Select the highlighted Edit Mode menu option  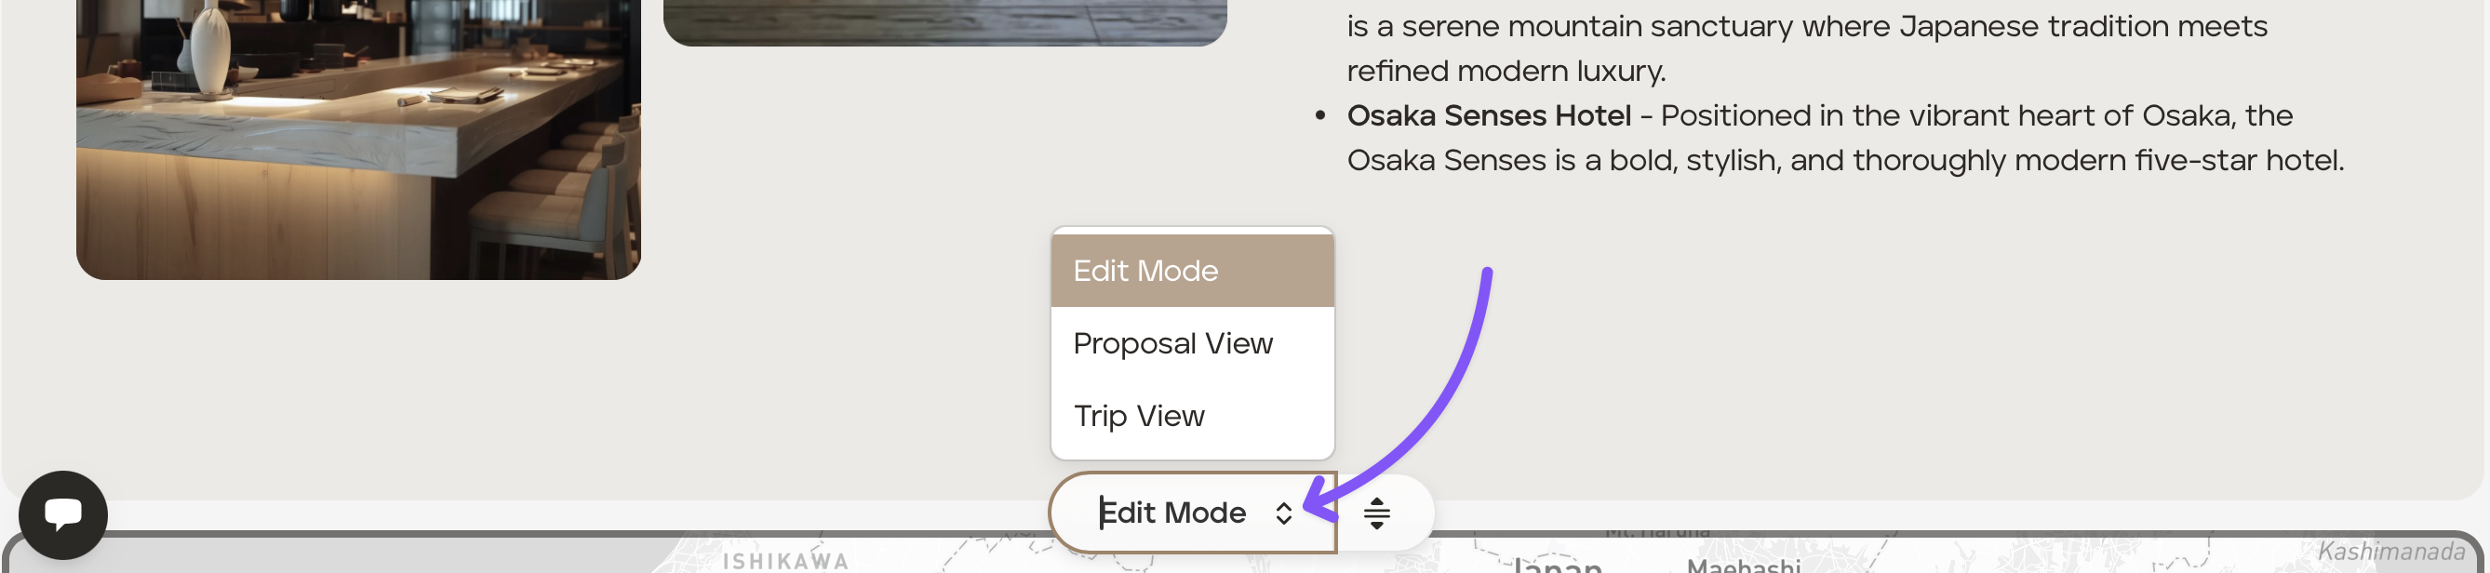tap(1192, 271)
